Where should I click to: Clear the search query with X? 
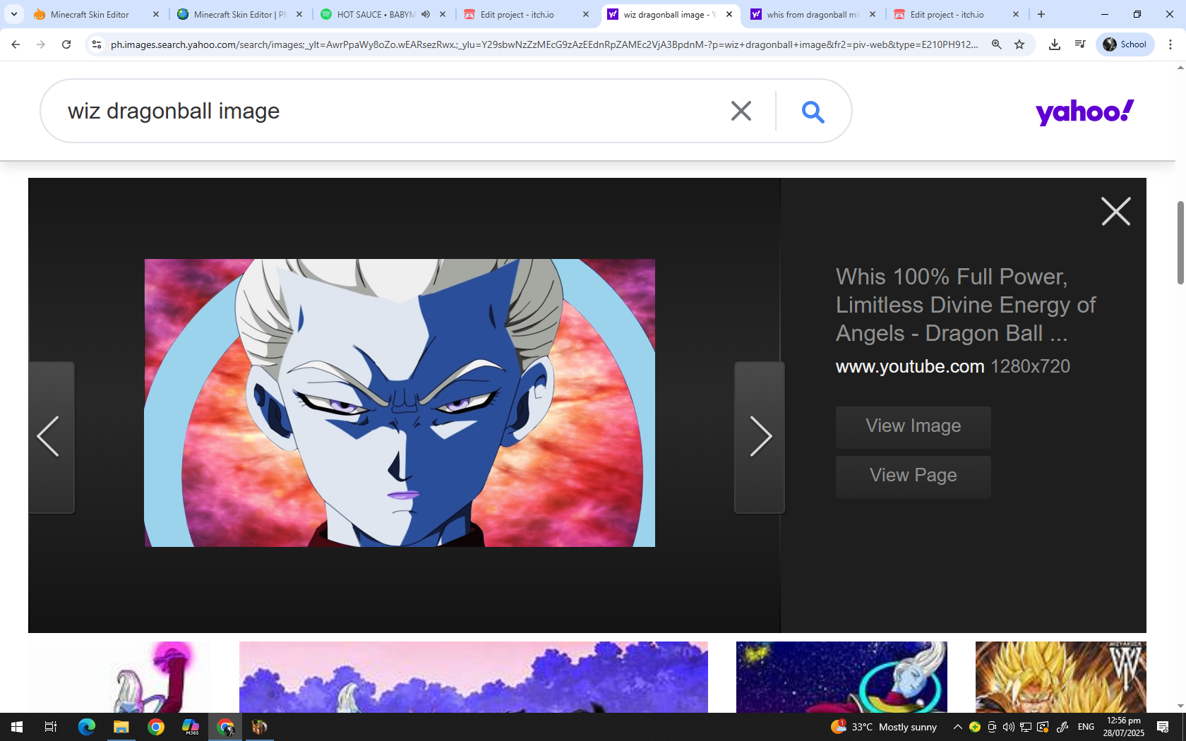[741, 111]
